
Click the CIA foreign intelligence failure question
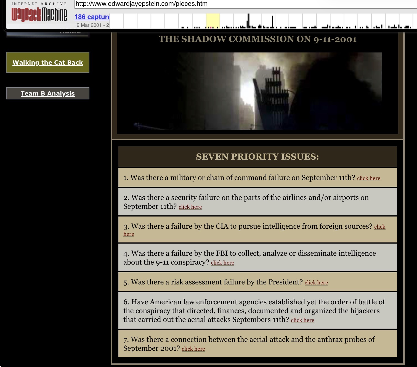click(248, 226)
